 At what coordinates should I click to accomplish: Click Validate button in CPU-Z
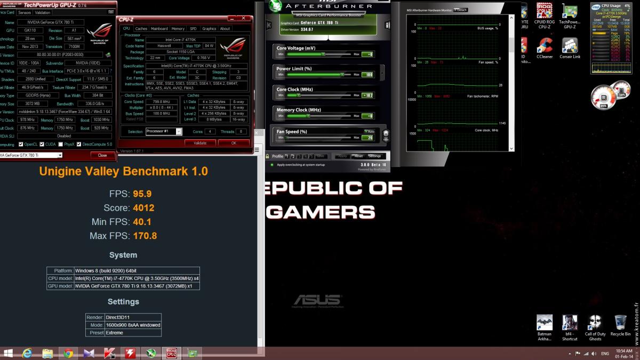200,143
